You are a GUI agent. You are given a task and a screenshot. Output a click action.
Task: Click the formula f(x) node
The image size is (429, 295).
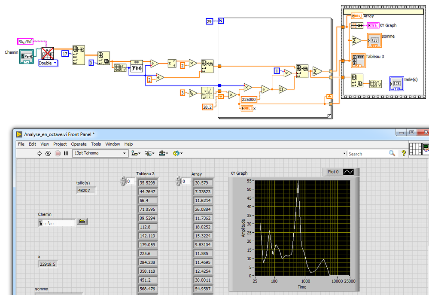(x=137, y=66)
